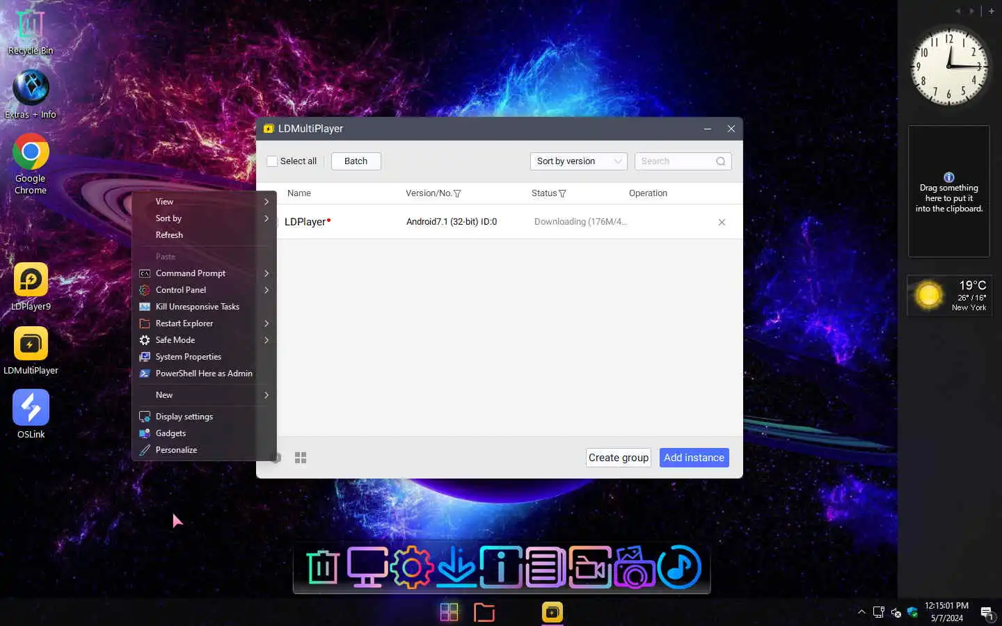The image size is (1002, 626).
Task: Click the music note icon in the dock
Action: click(679, 568)
